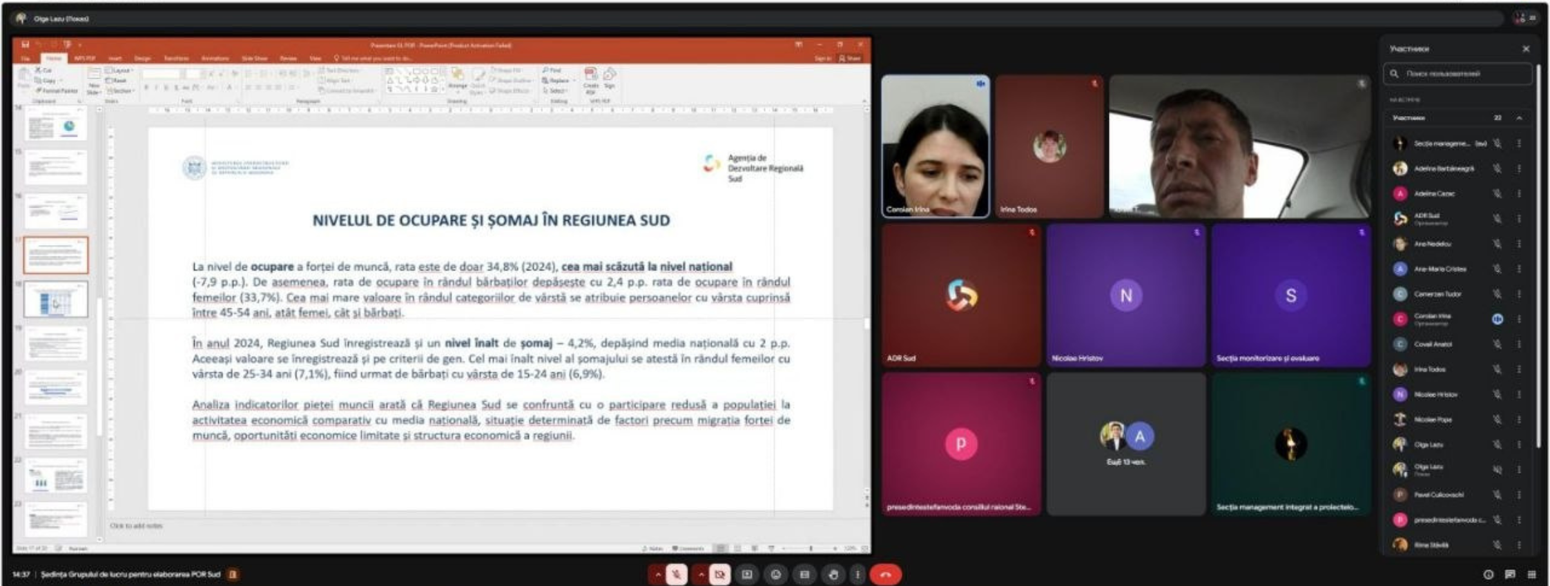Open meeting details info icon
The width and height of the screenshot is (1550, 586).
(1488, 574)
